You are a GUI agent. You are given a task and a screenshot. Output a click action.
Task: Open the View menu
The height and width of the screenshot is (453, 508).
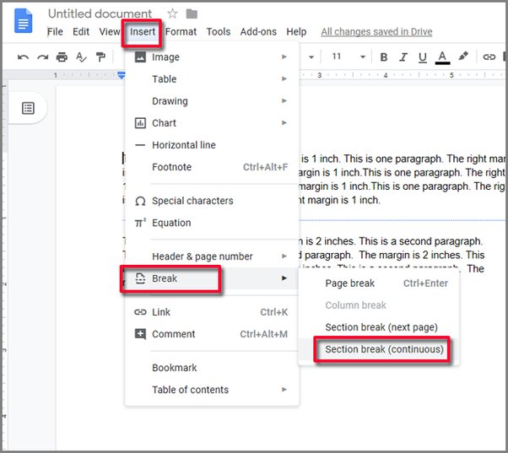110,32
